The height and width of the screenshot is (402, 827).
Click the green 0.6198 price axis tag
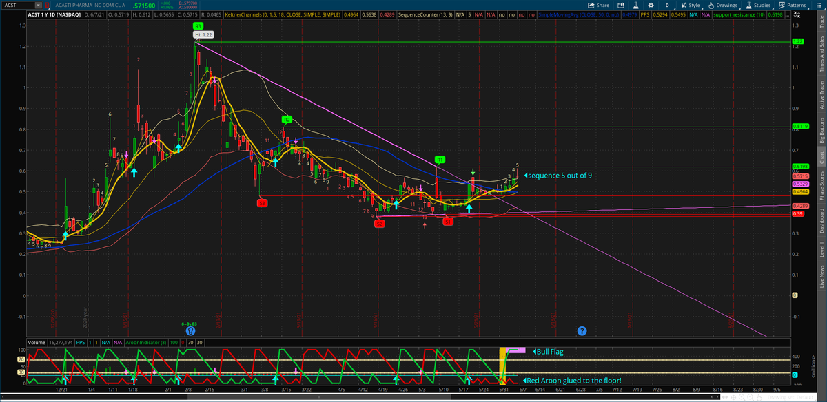pyautogui.click(x=799, y=166)
